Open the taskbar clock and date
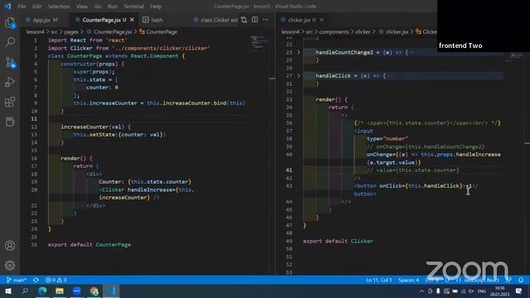 [x=499, y=291]
